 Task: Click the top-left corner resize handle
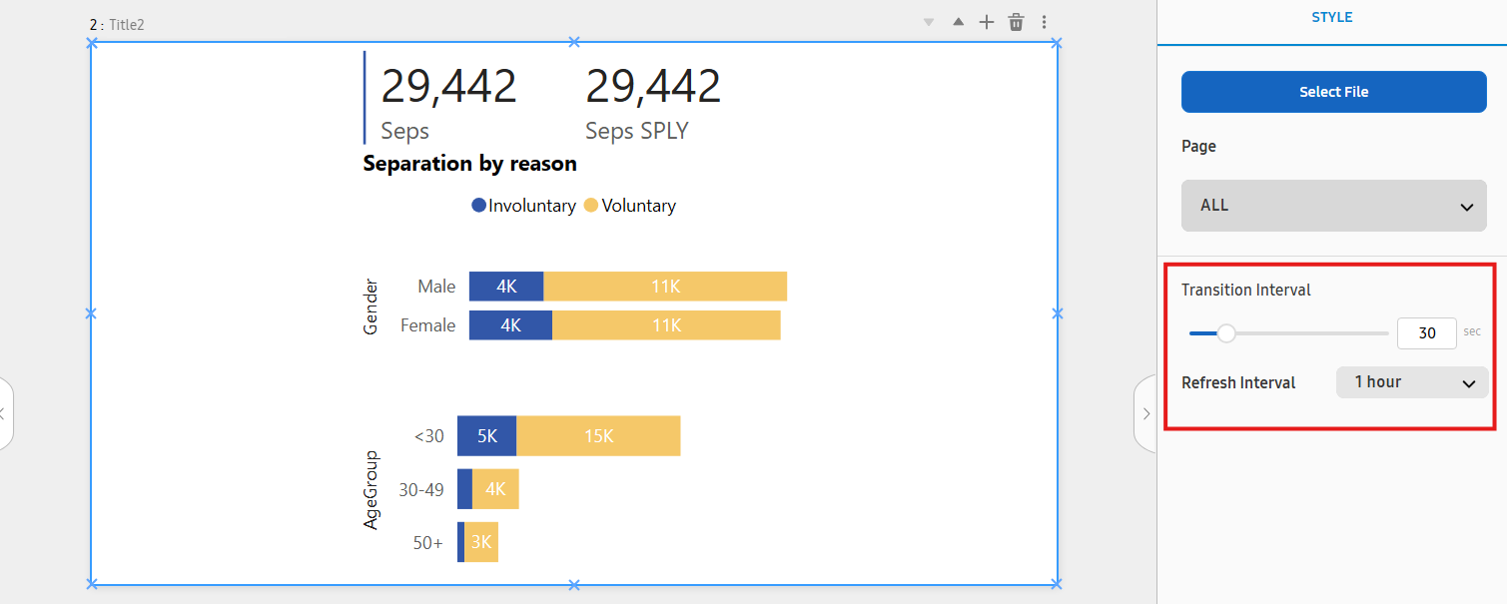(x=92, y=43)
